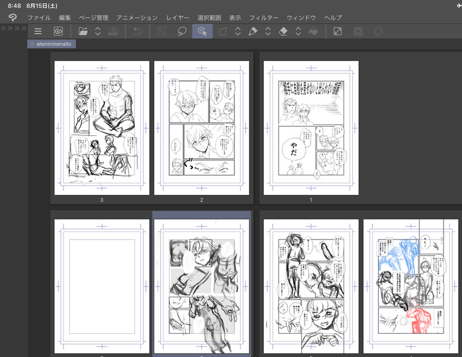
Task: Expand options next to Eraser tool
Action: coord(298,31)
